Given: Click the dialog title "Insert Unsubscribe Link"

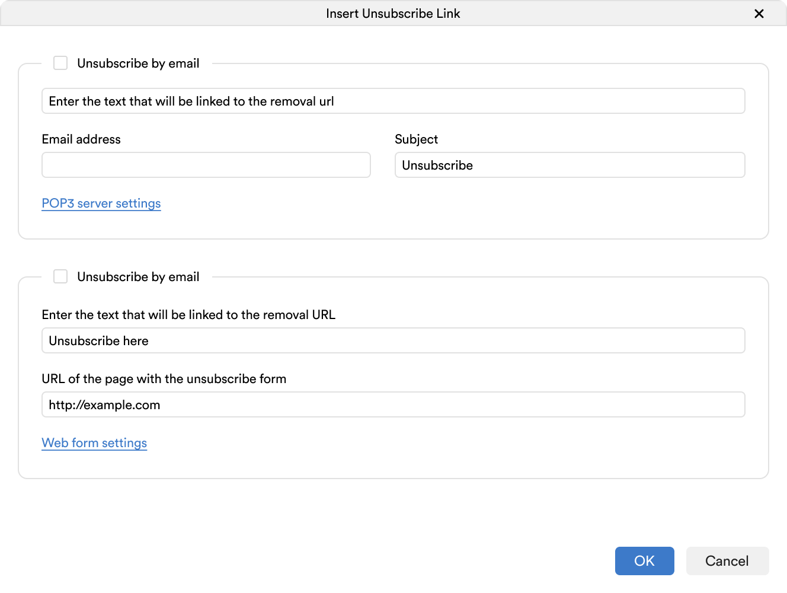Looking at the screenshot, I should 393,13.
